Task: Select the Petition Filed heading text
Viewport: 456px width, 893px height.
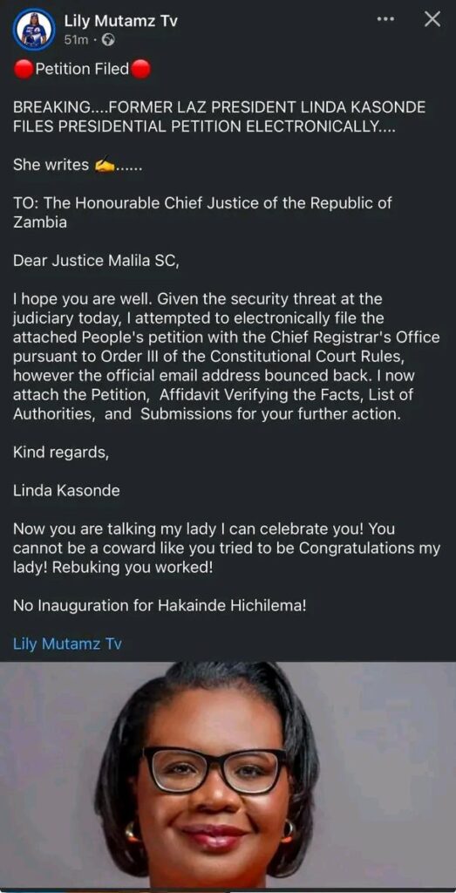Action: (82, 70)
